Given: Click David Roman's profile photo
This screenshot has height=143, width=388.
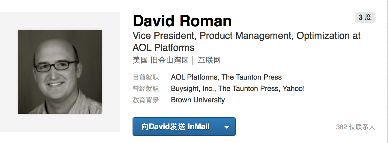Looking at the screenshot, I should [60, 72].
